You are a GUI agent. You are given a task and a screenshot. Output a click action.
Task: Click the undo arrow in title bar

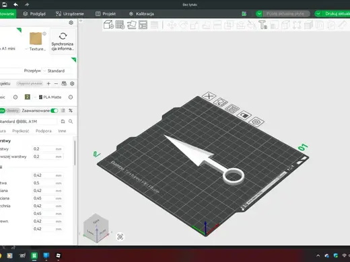16,5
